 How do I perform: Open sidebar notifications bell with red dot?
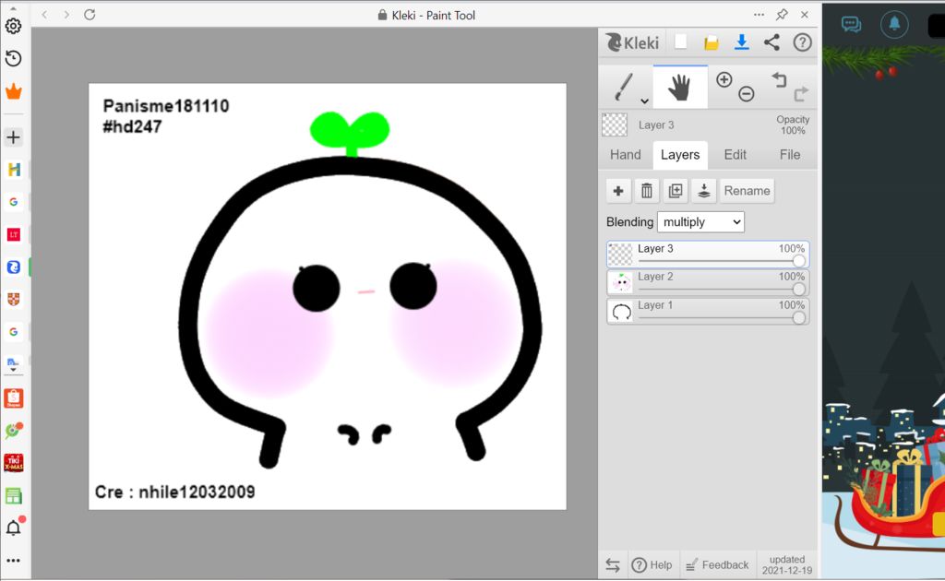tap(15, 527)
